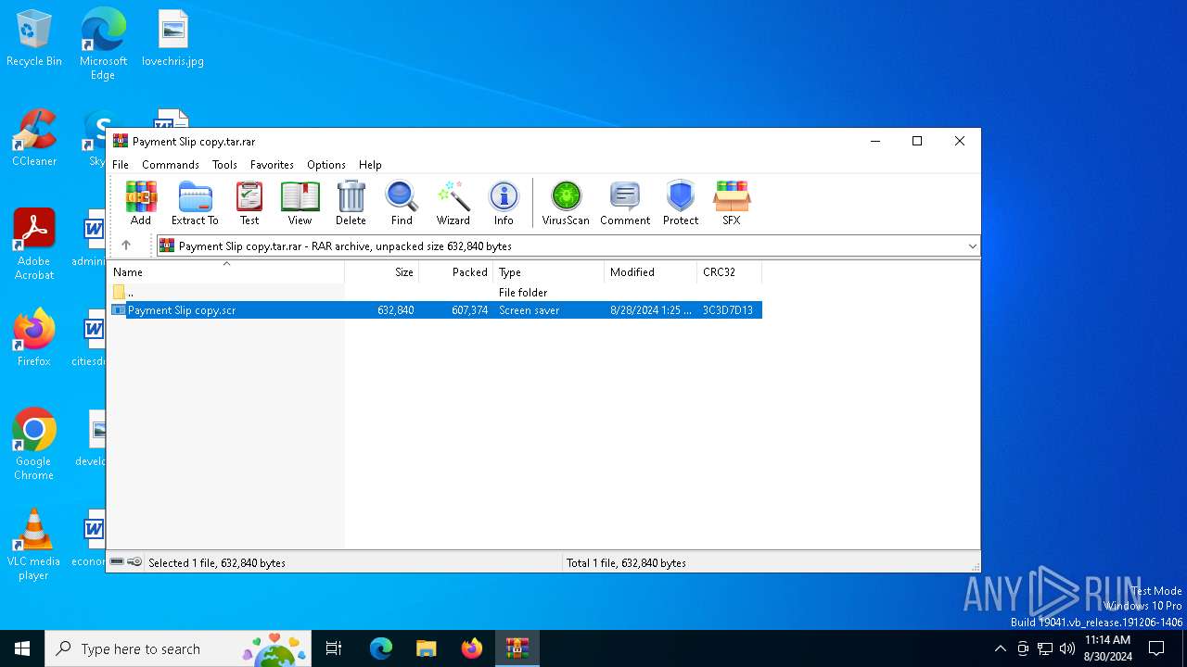Open the Favorites menu
This screenshot has width=1187, height=667.
point(272,164)
